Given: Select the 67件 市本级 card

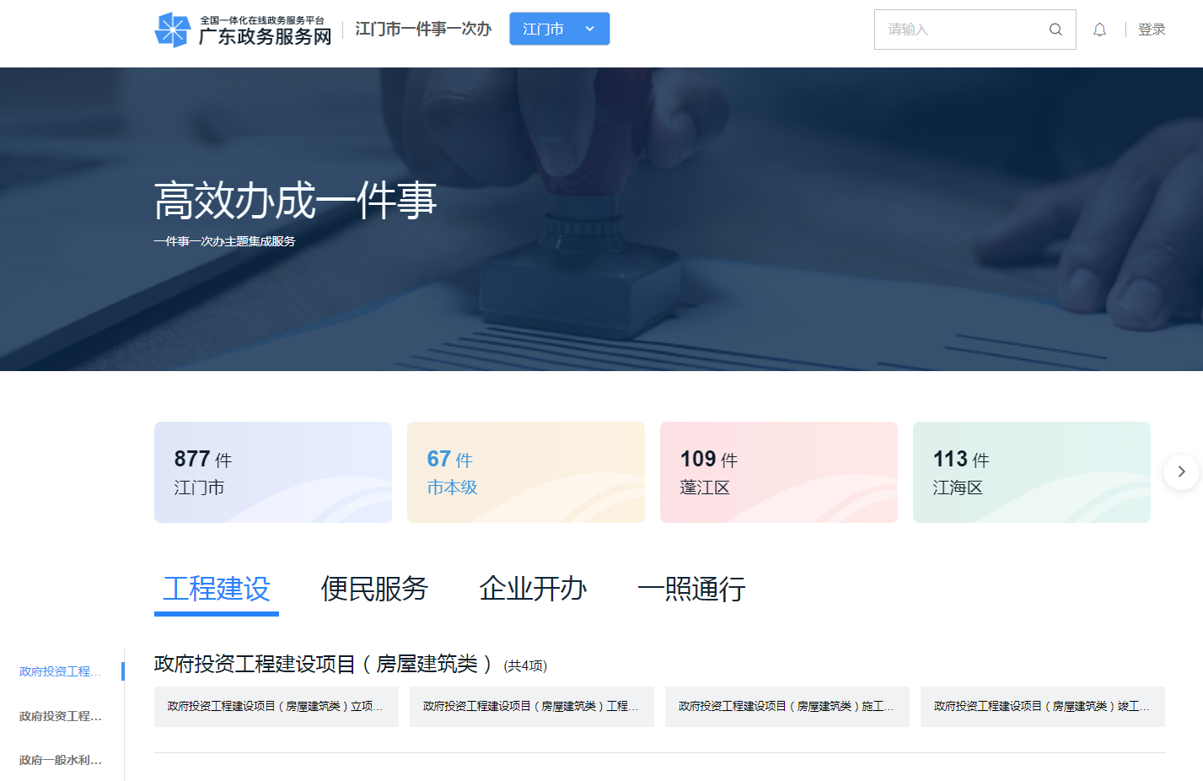Looking at the screenshot, I should pos(525,472).
